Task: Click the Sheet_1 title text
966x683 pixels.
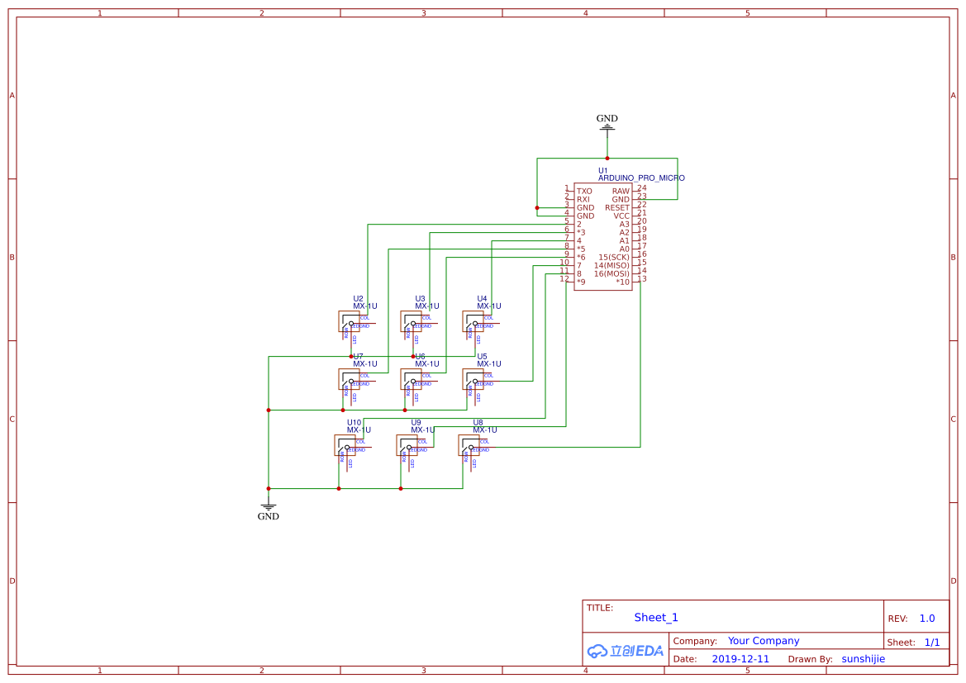Action: (656, 618)
